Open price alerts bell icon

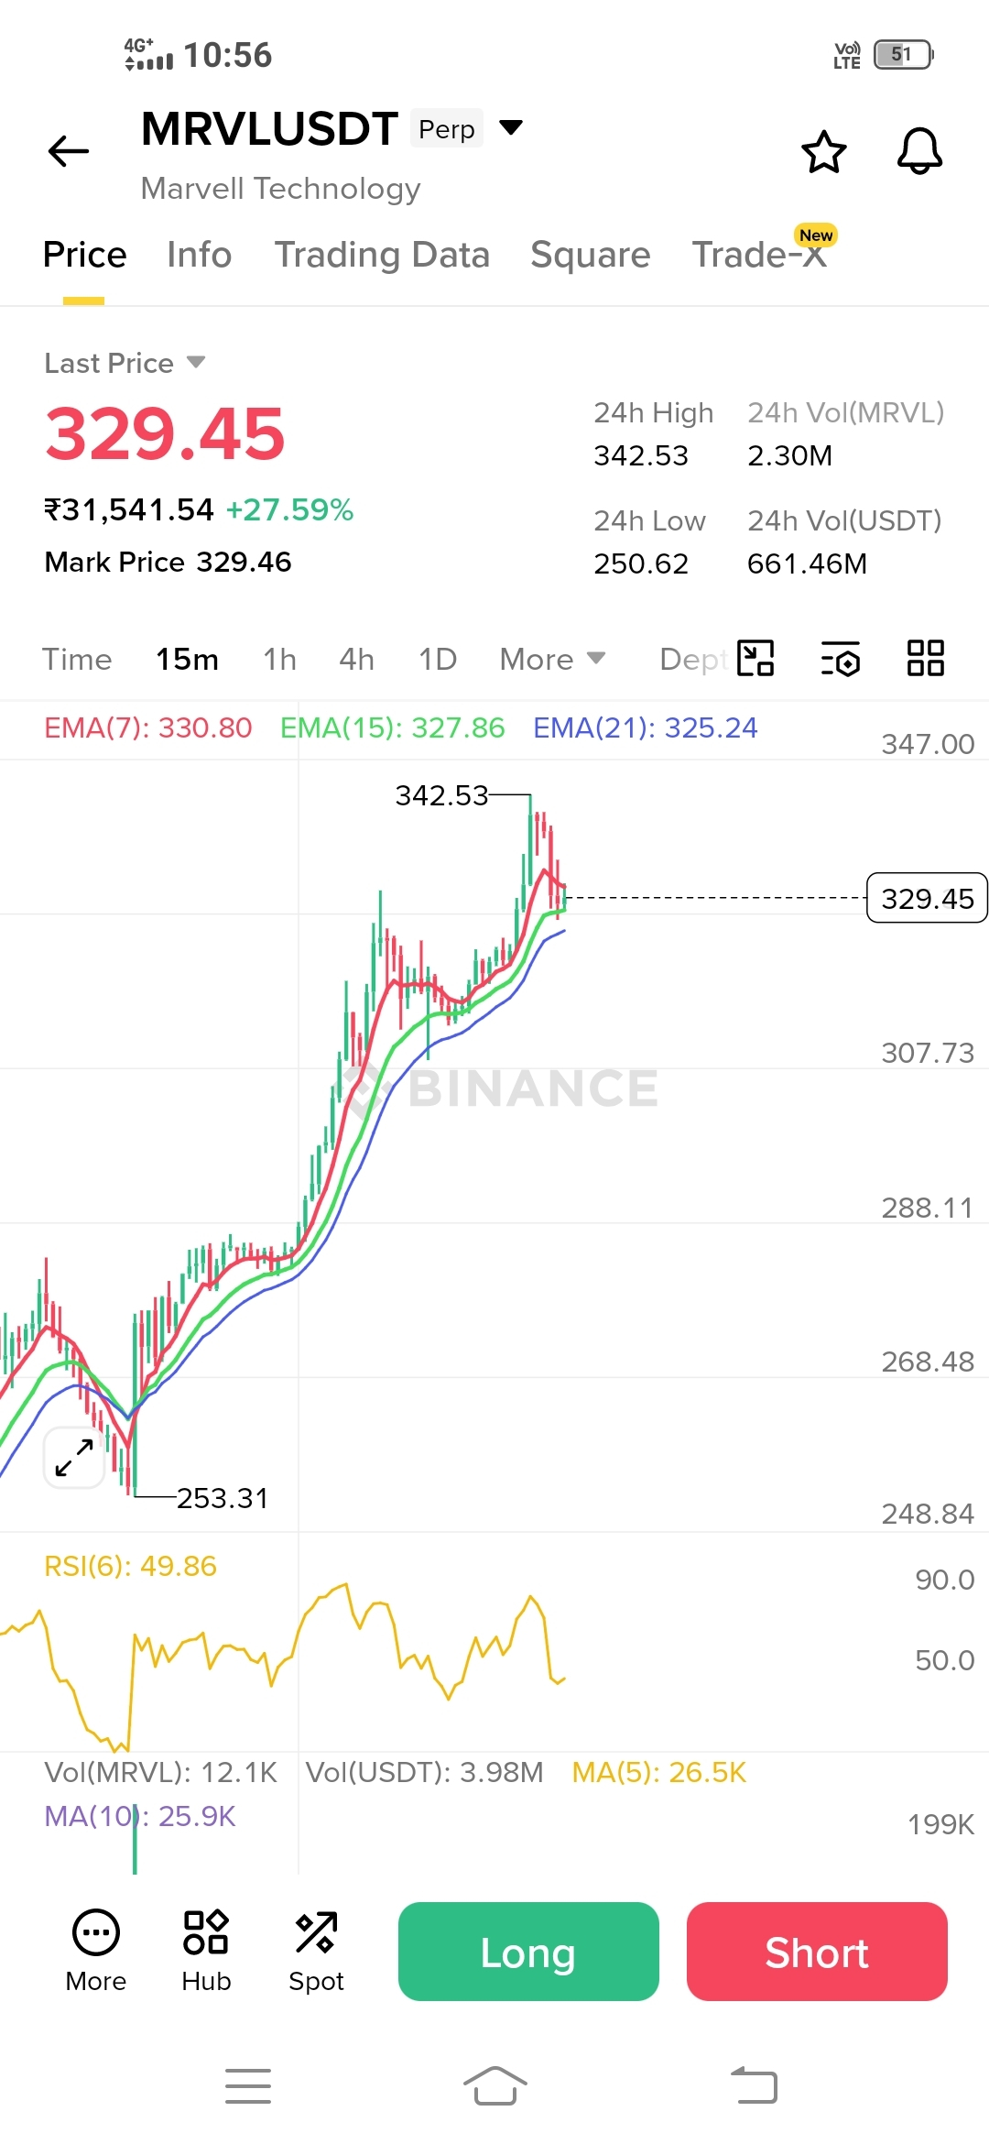(919, 151)
